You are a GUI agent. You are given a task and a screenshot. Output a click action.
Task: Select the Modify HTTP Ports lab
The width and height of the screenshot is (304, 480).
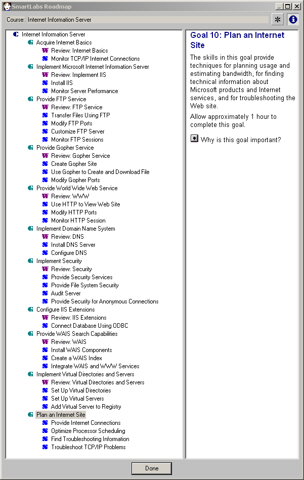(x=74, y=212)
